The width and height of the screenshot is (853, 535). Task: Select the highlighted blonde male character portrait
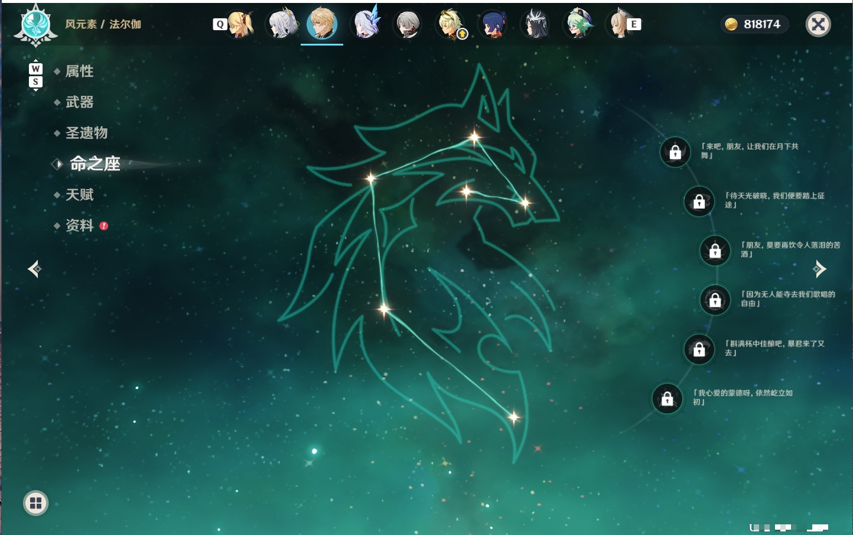322,24
